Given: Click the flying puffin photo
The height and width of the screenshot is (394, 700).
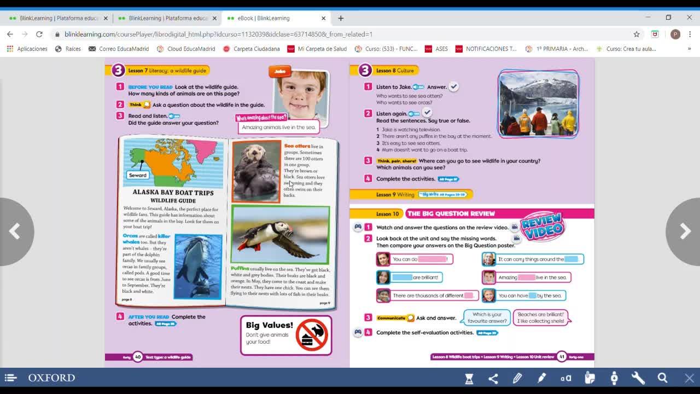Looking at the screenshot, I should tap(280, 234).
